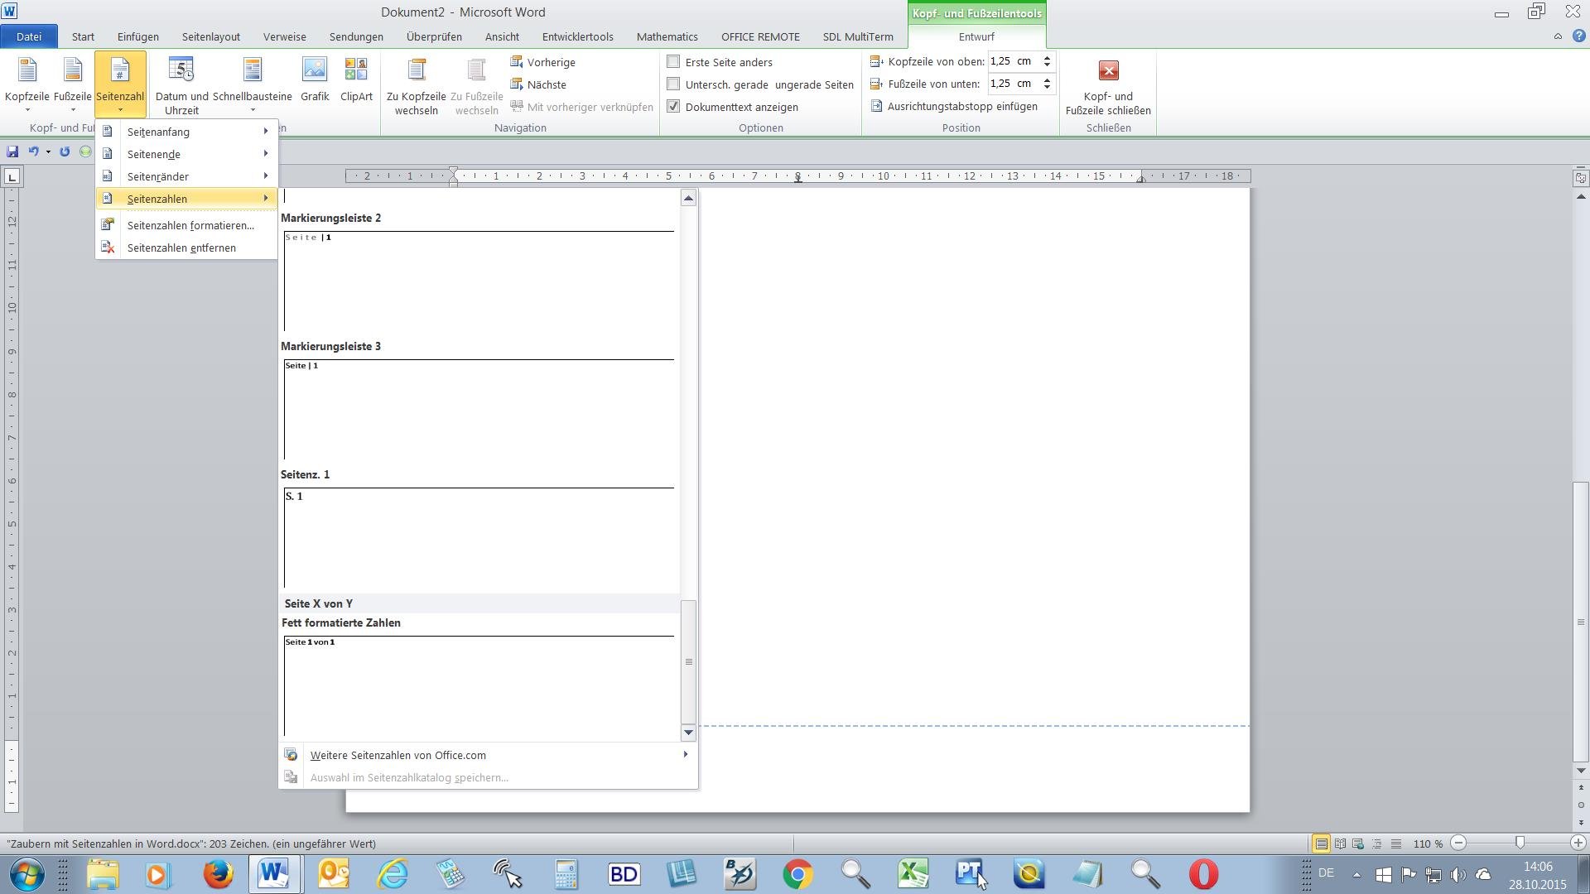Viewport: 1590px width, 894px height.
Task: Select Seitenz. 1 page number style
Action: (479, 530)
